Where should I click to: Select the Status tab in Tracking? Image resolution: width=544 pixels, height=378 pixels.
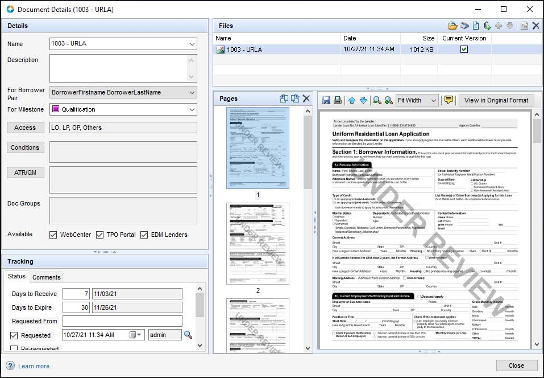pos(16,277)
